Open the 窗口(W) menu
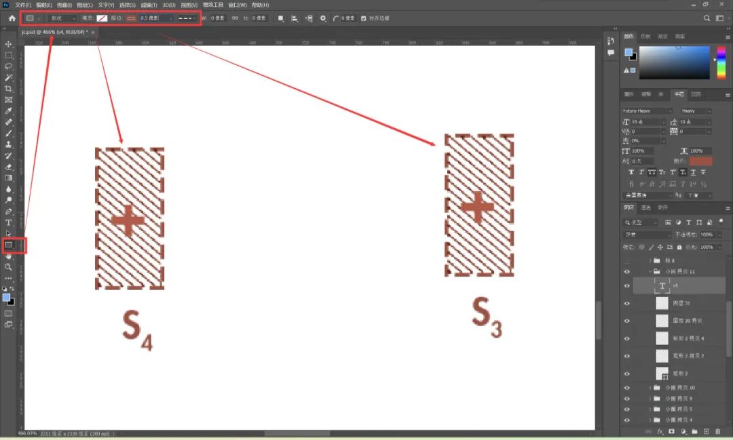733x440 pixels. coord(238,5)
